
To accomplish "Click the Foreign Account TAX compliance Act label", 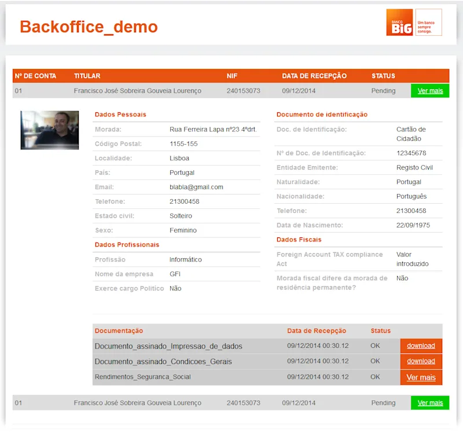I will [x=329, y=259].
